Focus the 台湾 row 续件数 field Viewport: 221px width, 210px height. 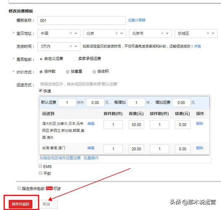pyautogui.click(x=159, y=149)
